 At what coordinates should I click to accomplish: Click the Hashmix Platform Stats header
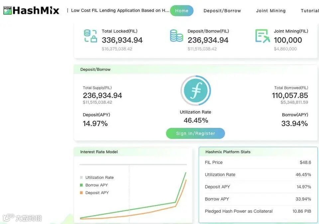click(x=228, y=152)
